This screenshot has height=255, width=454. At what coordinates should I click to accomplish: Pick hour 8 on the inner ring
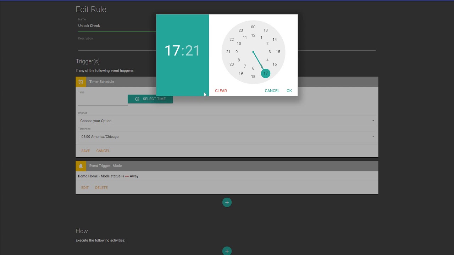pos(239,60)
